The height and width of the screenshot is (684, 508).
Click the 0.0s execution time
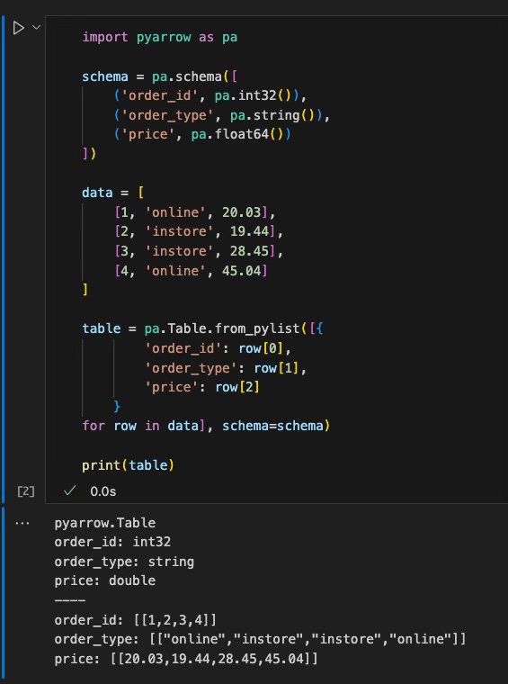click(x=103, y=491)
